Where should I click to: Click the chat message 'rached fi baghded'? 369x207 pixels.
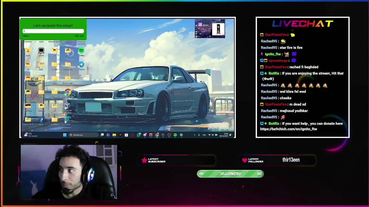click(304, 67)
